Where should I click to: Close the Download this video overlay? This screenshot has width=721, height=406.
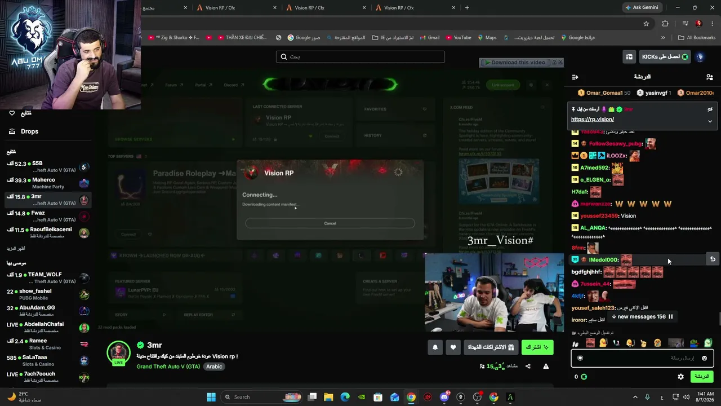[x=560, y=63]
